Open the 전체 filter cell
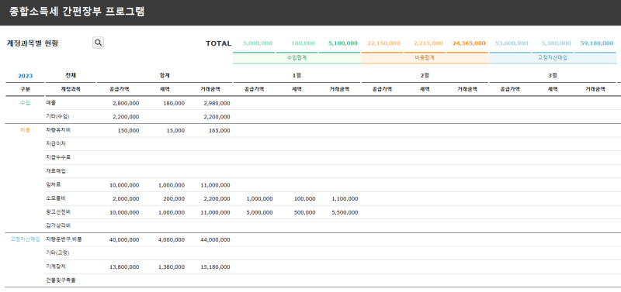Image resolution: width=621 pixels, height=292 pixels. (71, 75)
